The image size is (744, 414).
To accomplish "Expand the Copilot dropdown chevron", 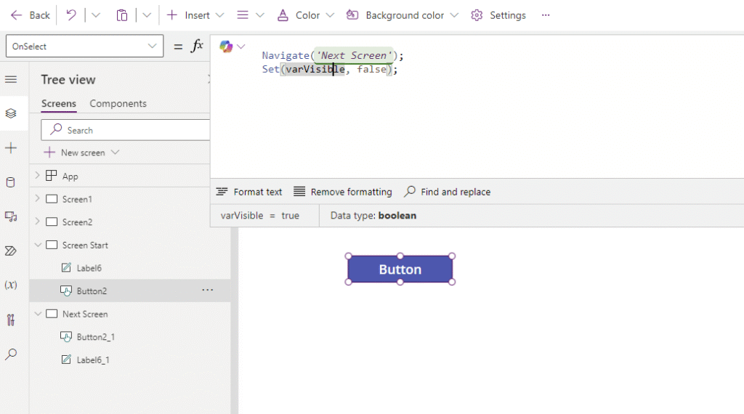I will click(241, 46).
